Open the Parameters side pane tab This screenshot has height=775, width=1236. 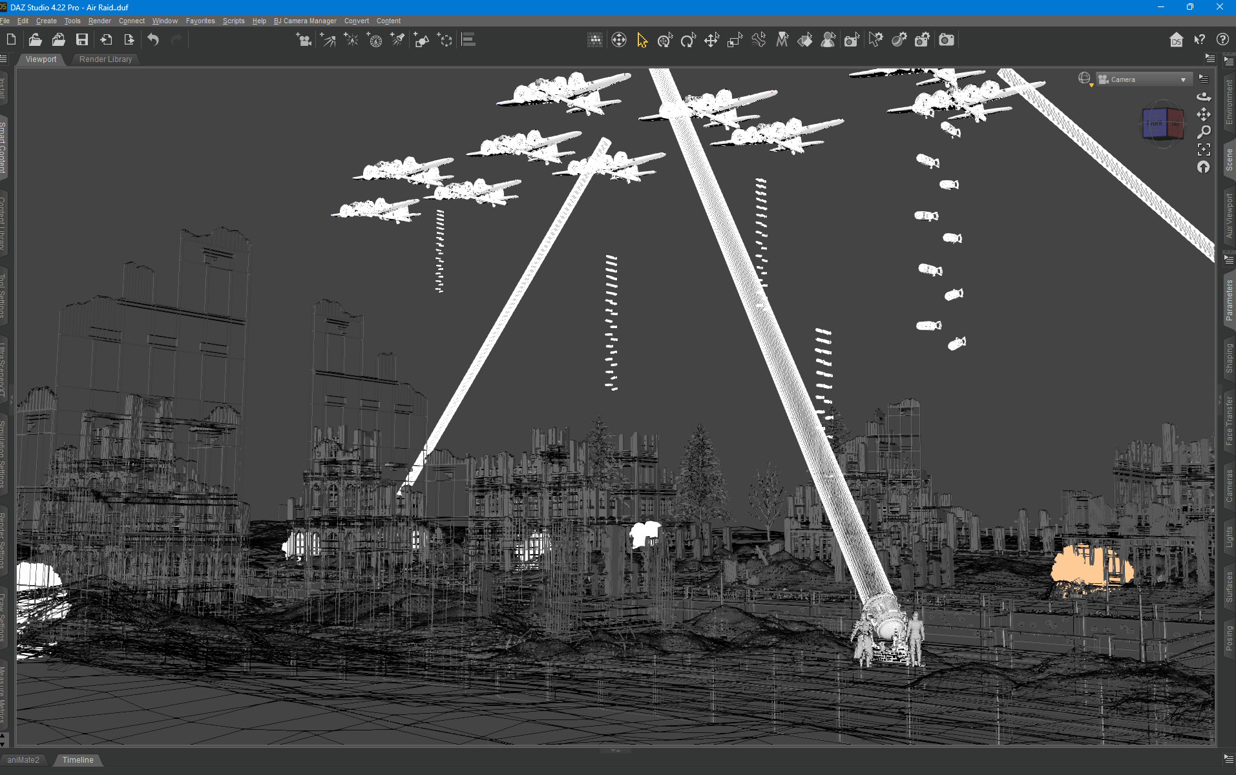[1229, 300]
